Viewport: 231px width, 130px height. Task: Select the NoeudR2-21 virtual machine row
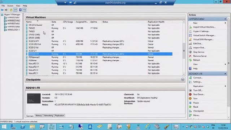(x=99, y=64)
